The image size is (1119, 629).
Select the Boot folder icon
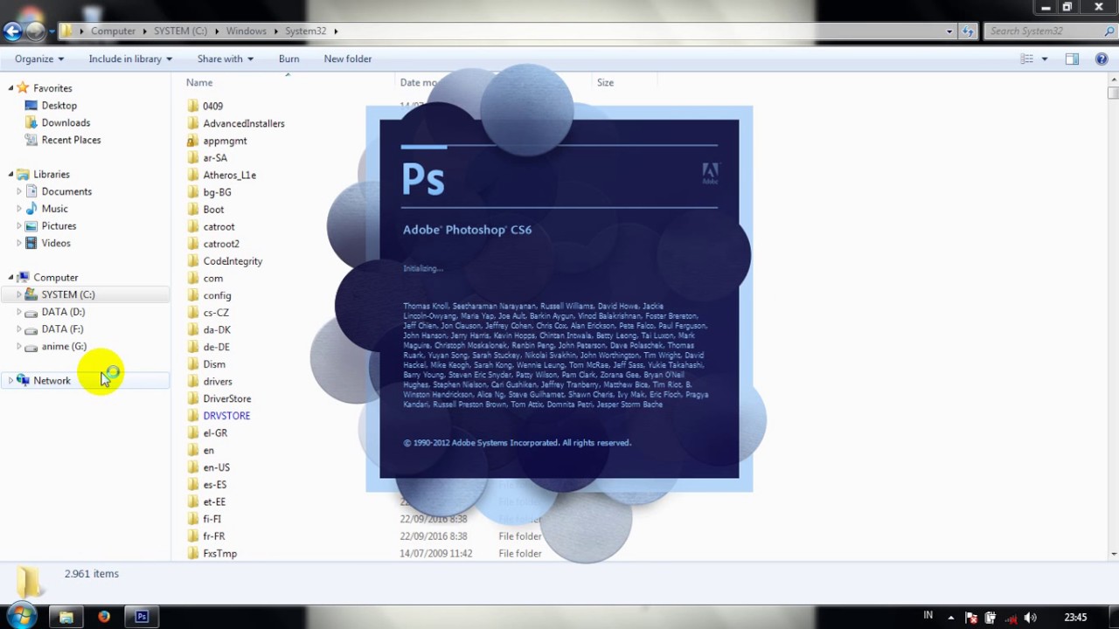[193, 210]
